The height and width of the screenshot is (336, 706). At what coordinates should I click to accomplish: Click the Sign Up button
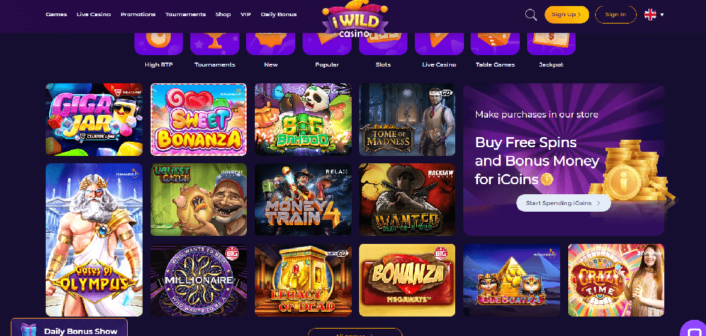pos(566,15)
